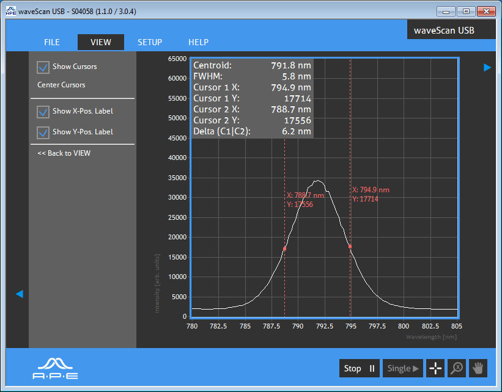Select the crosshair cursor tool
Screen dimensions: 502x392
[435, 368]
